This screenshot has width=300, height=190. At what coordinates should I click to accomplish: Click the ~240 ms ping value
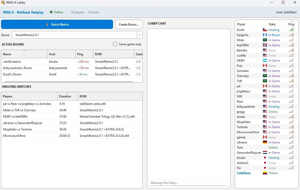point(83,62)
